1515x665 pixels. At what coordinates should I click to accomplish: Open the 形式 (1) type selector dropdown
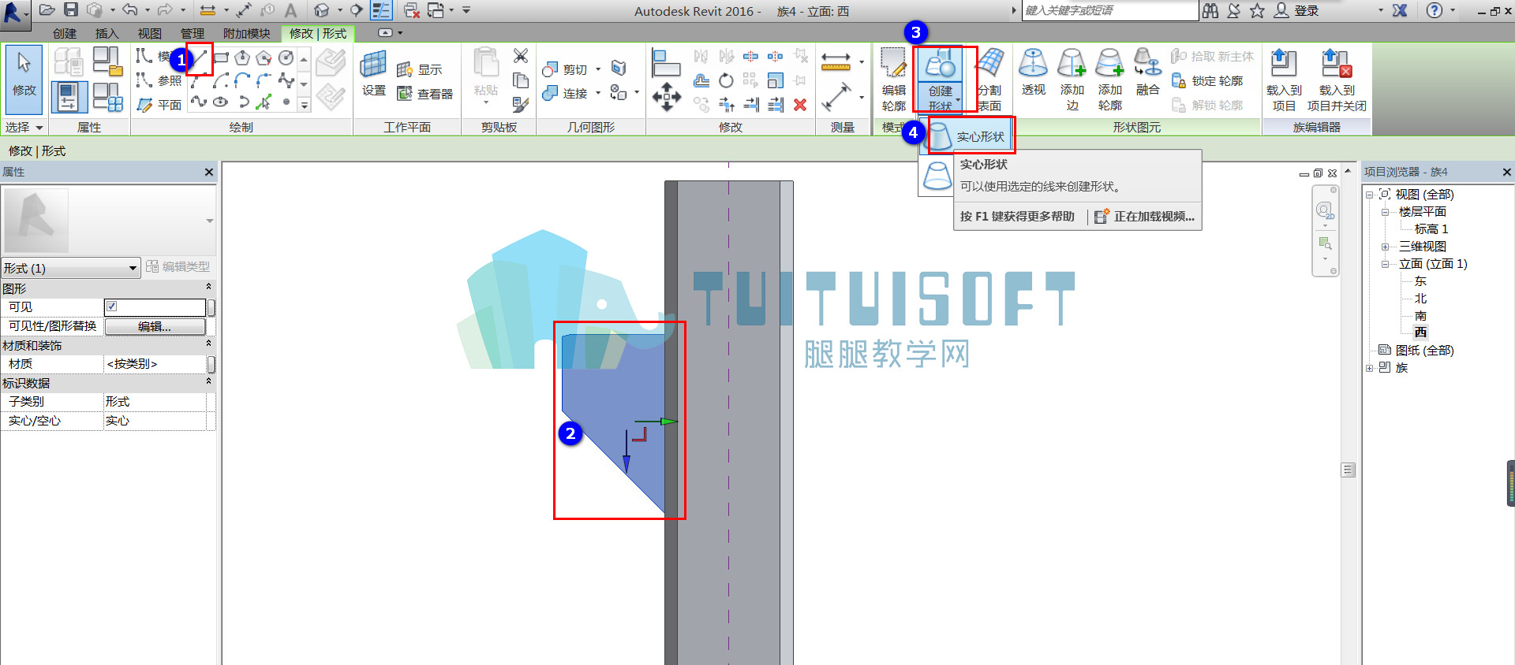(x=70, y=268)
